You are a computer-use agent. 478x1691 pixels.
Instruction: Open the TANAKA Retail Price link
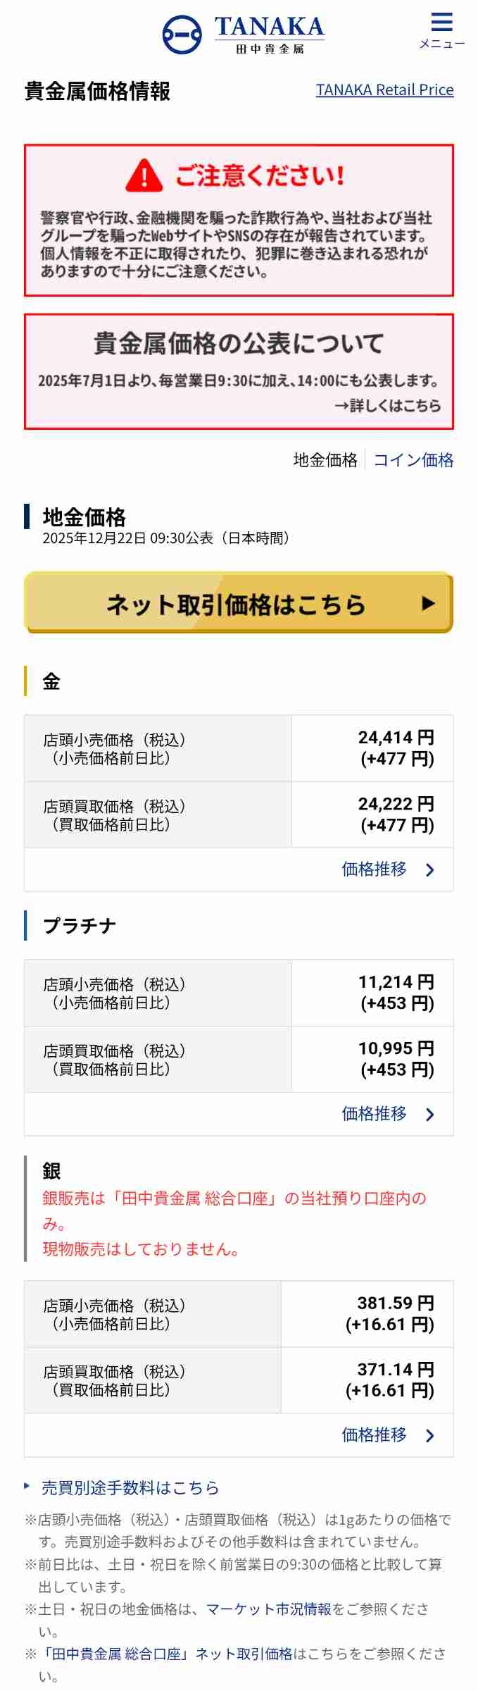pos(384,90)
